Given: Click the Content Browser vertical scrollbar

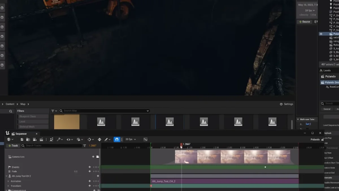Looking at the screenshot, I should [x=292, y=124].
